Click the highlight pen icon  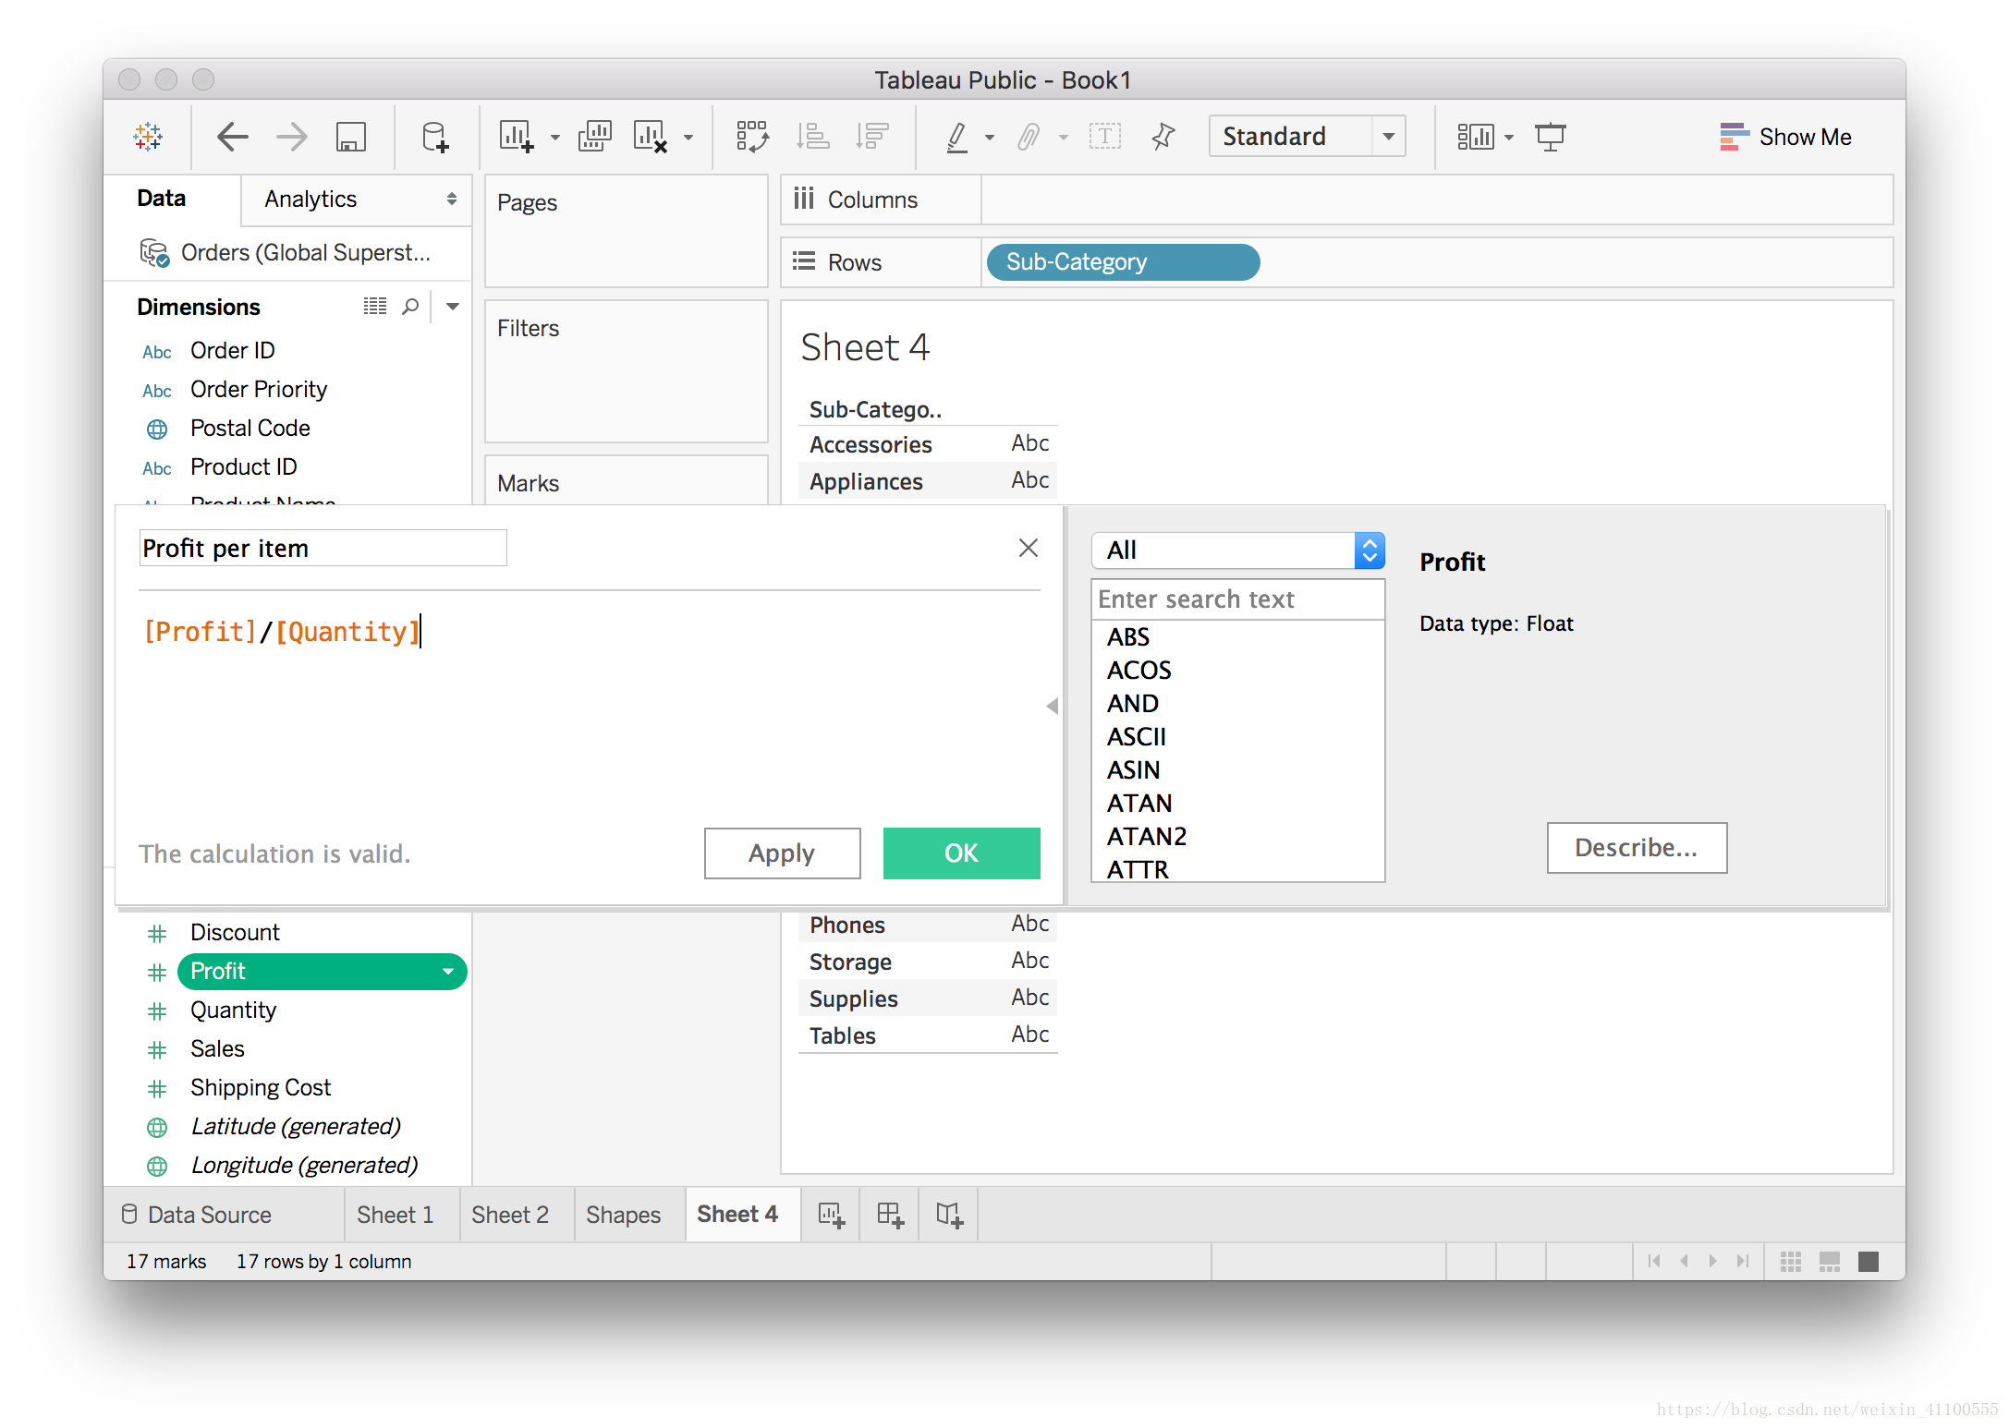pyautogui.click(x=957, y=137)
